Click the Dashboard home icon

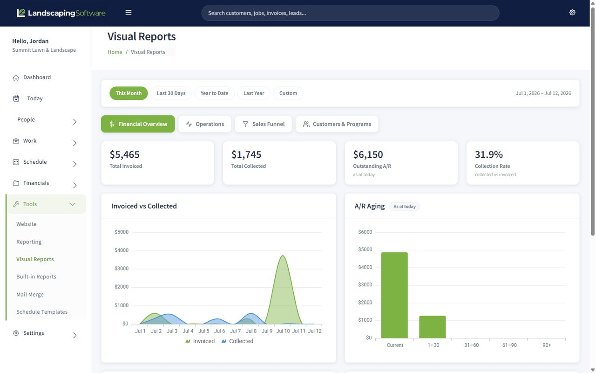16,77
